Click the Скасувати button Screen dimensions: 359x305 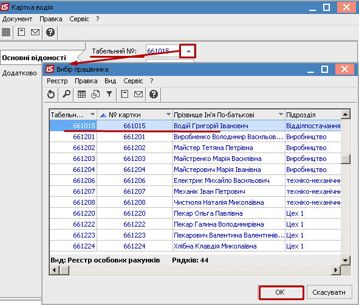329,292
